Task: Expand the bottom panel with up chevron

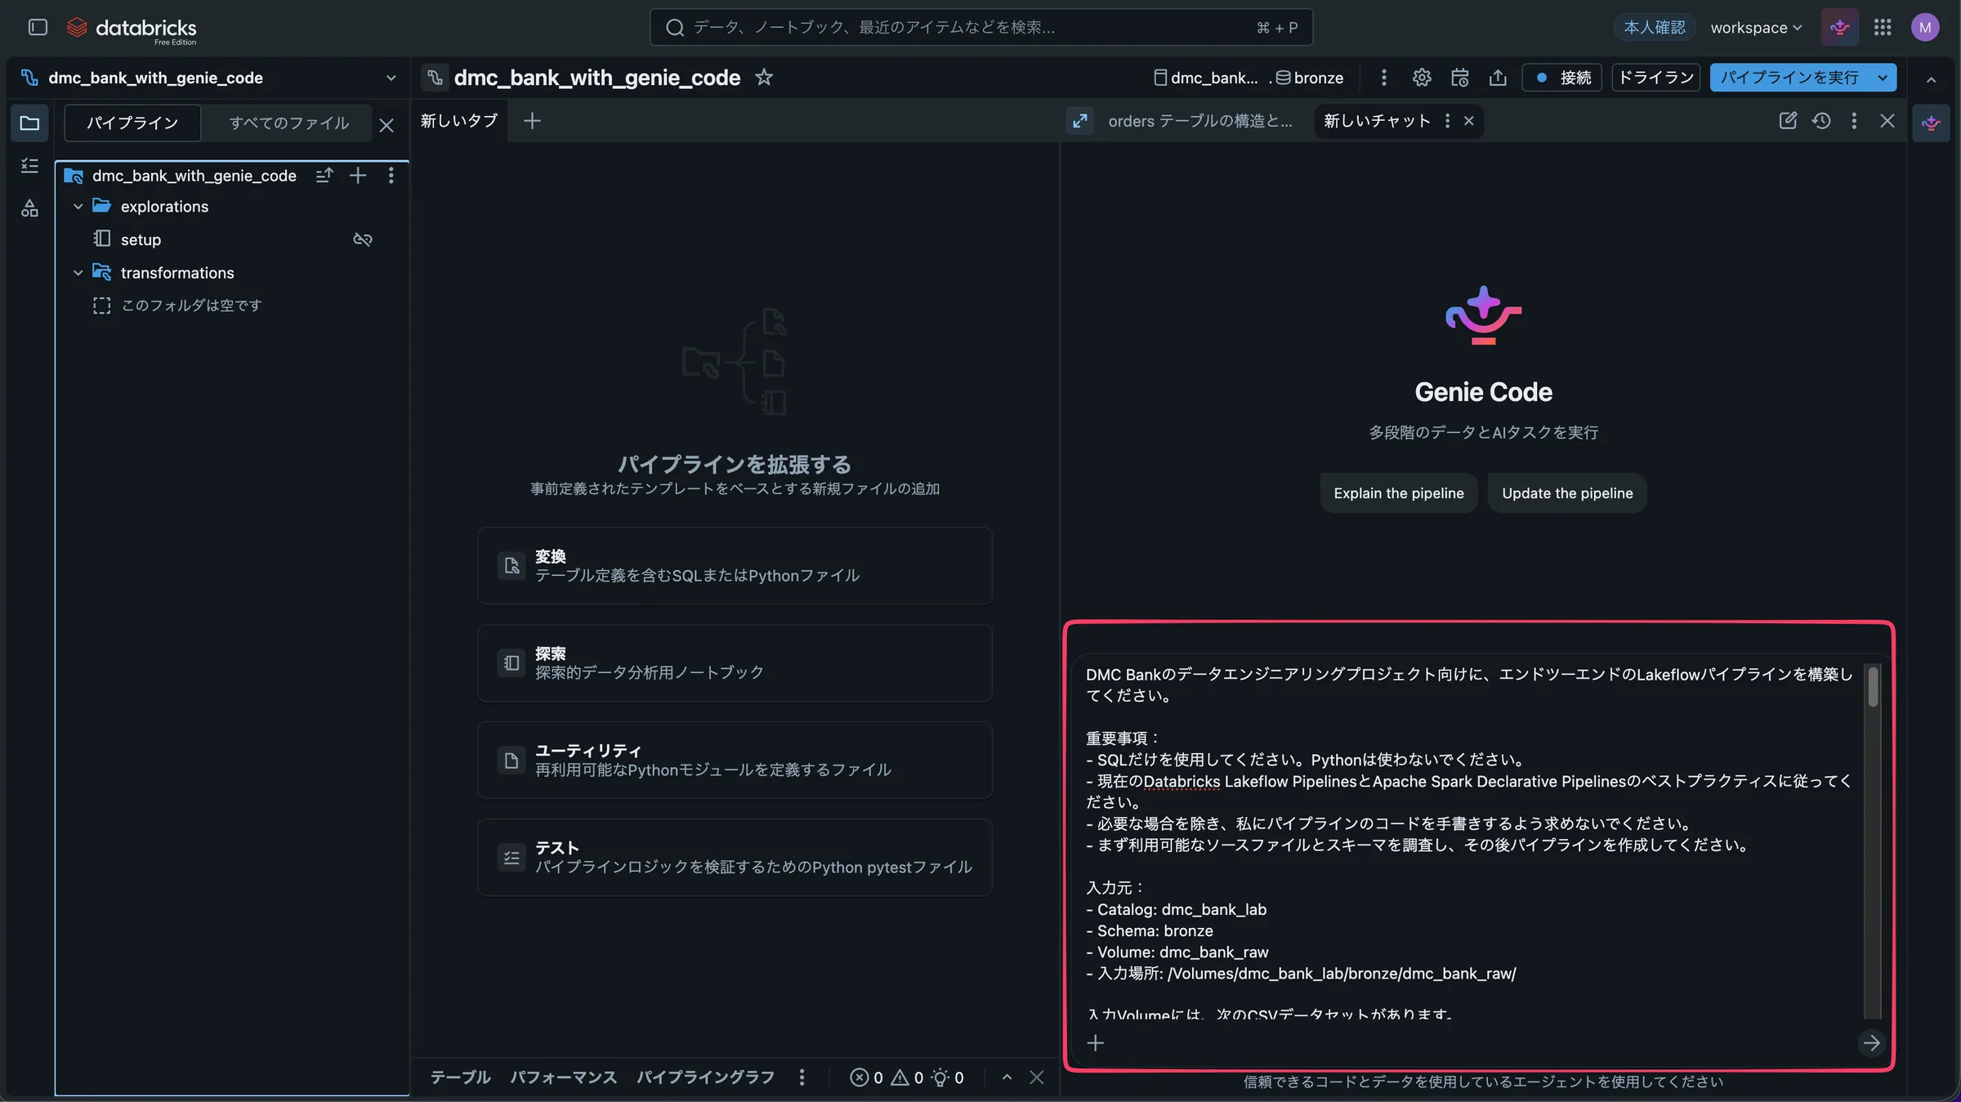Action: click(1007, 1077)
